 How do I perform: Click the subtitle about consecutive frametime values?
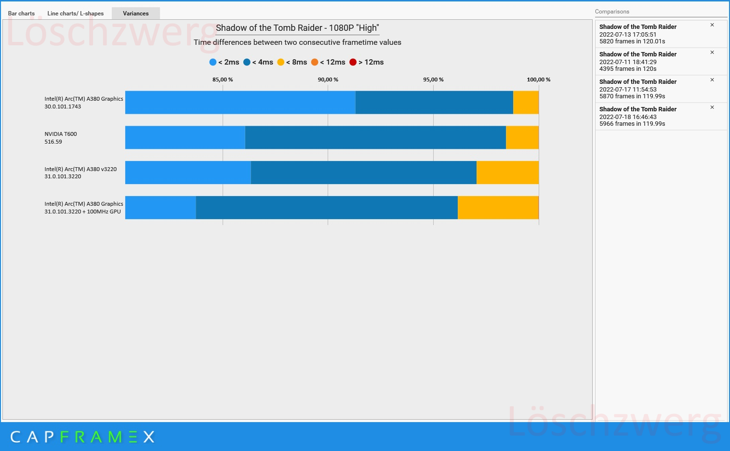(x=297, y=42)
